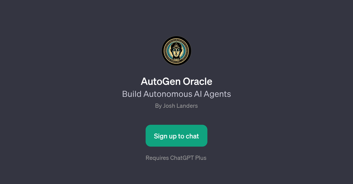The width and height of the screenshot is (353, 184).
Task: Click the green Sign up to chat button
Action: coord(176,136)
